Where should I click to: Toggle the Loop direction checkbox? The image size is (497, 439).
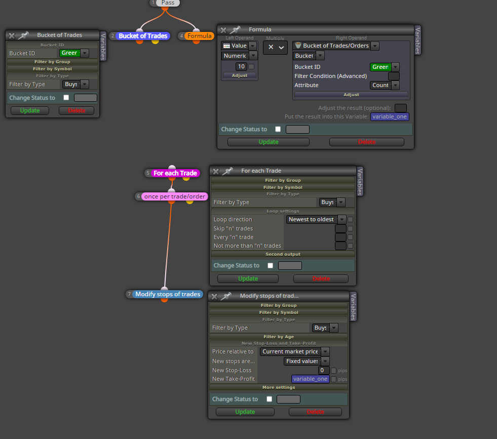pos(350,220)
